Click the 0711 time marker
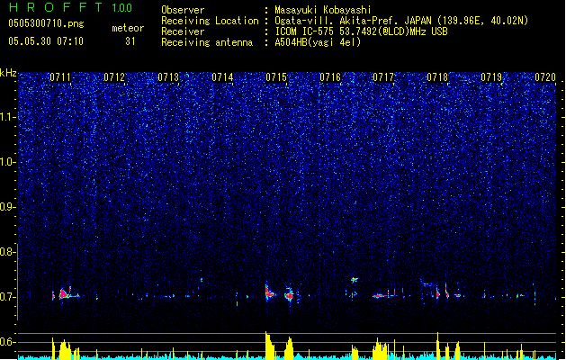The height and width of the screenshot is (360, 566). tap(60, 77)
